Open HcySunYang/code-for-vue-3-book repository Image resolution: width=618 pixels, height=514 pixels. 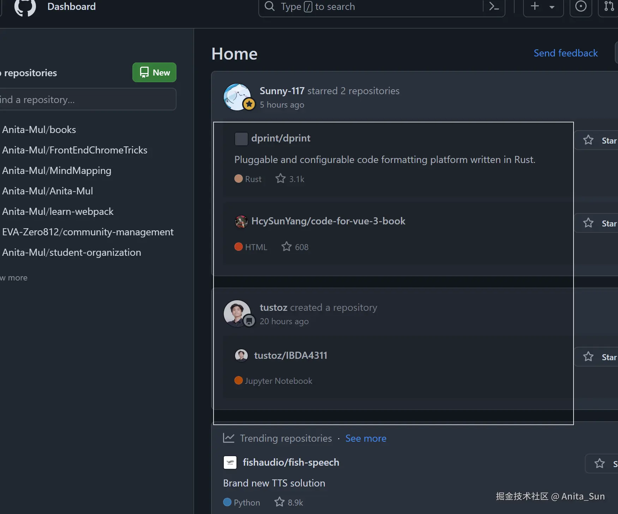coord(328,221)
